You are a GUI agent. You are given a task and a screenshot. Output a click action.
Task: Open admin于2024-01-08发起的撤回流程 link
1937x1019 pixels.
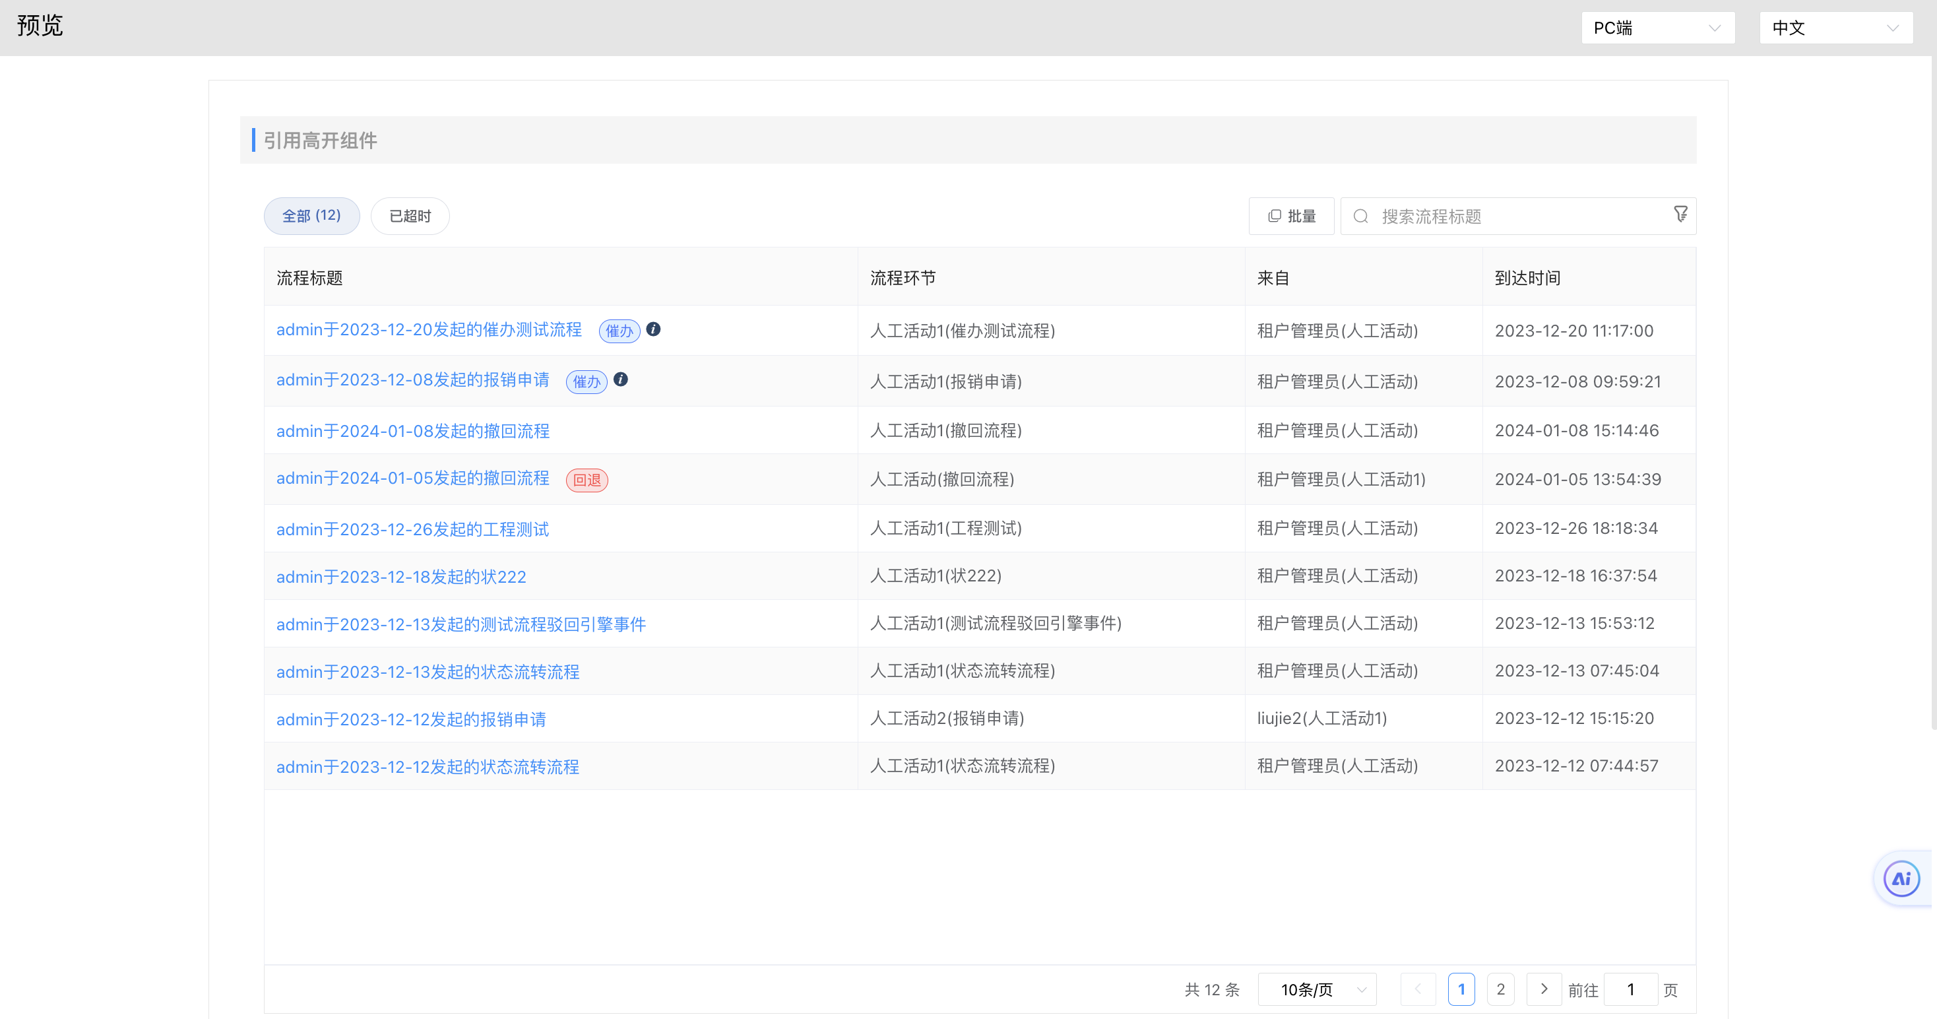point(413,431)
